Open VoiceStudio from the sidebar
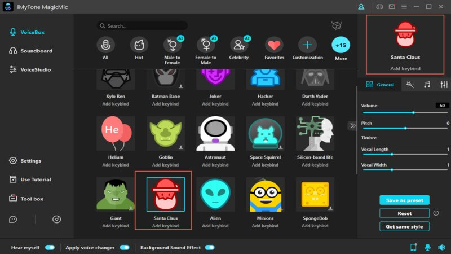This screenshot has height=254, width=451. [30, 69]
